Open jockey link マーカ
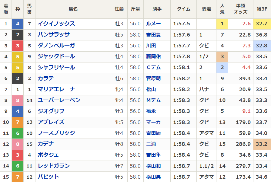This screenshot has height=182, width=271. tap(153, 122)
